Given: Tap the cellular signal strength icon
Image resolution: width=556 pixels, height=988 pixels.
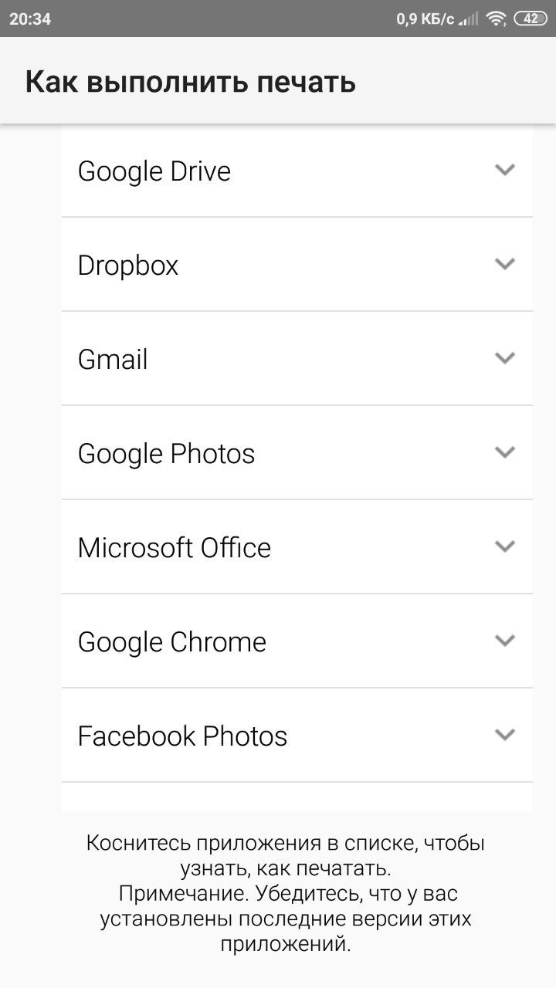Looking at the screenshot, I should click(469, 19).
